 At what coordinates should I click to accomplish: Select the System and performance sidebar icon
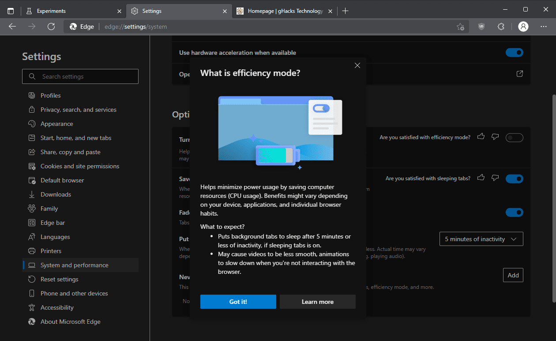click(31, 265)
